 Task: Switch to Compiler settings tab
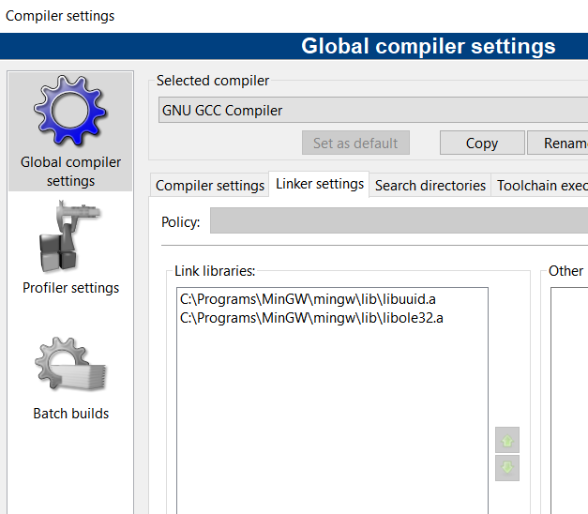click(x=210, y=186)
